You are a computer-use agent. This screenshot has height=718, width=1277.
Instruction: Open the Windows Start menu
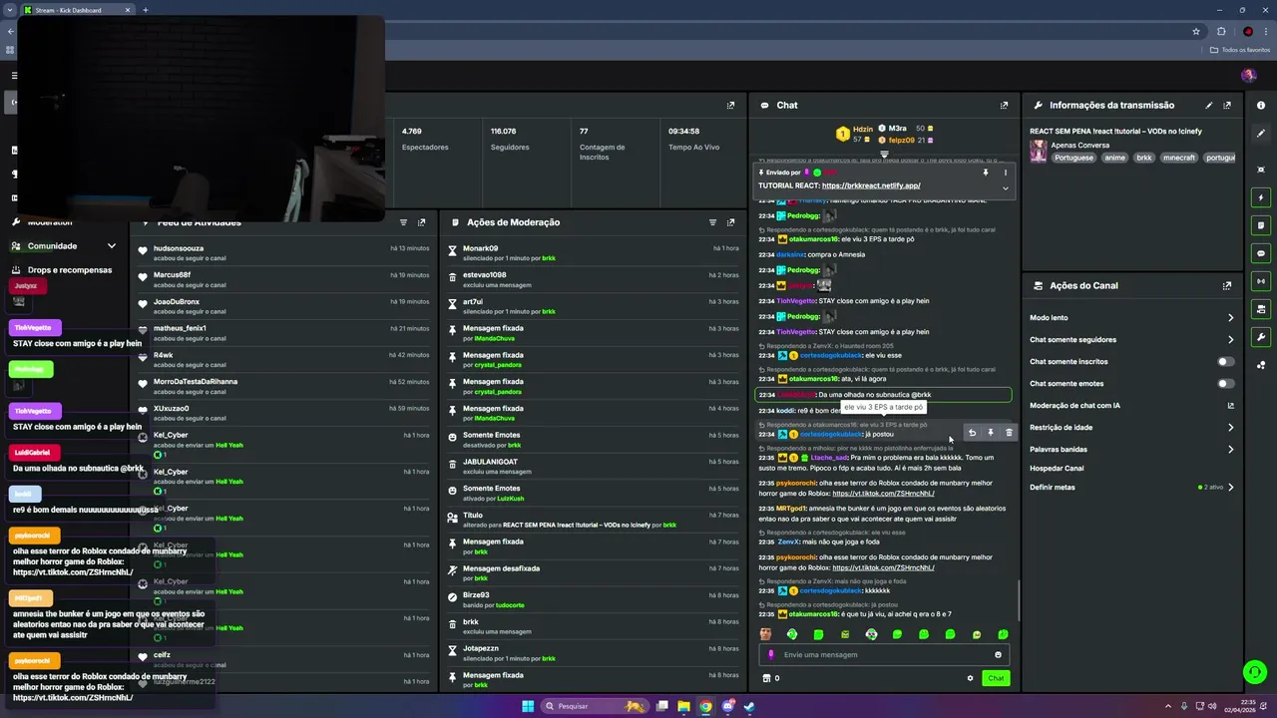click(528, 706)
